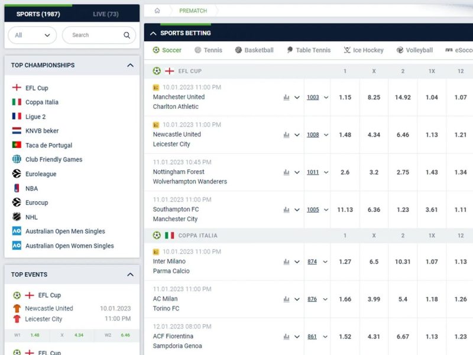Collapse the Top Events panel
The width and height of the screenshot is (473, 355).
(130, 275)
